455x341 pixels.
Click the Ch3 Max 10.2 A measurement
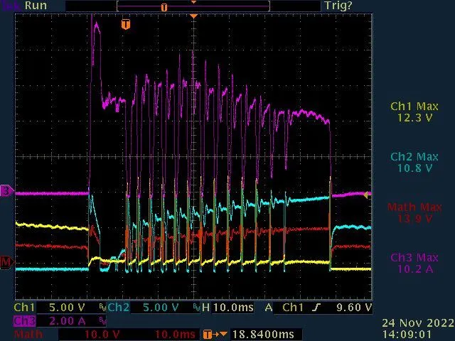pos(414,262)
